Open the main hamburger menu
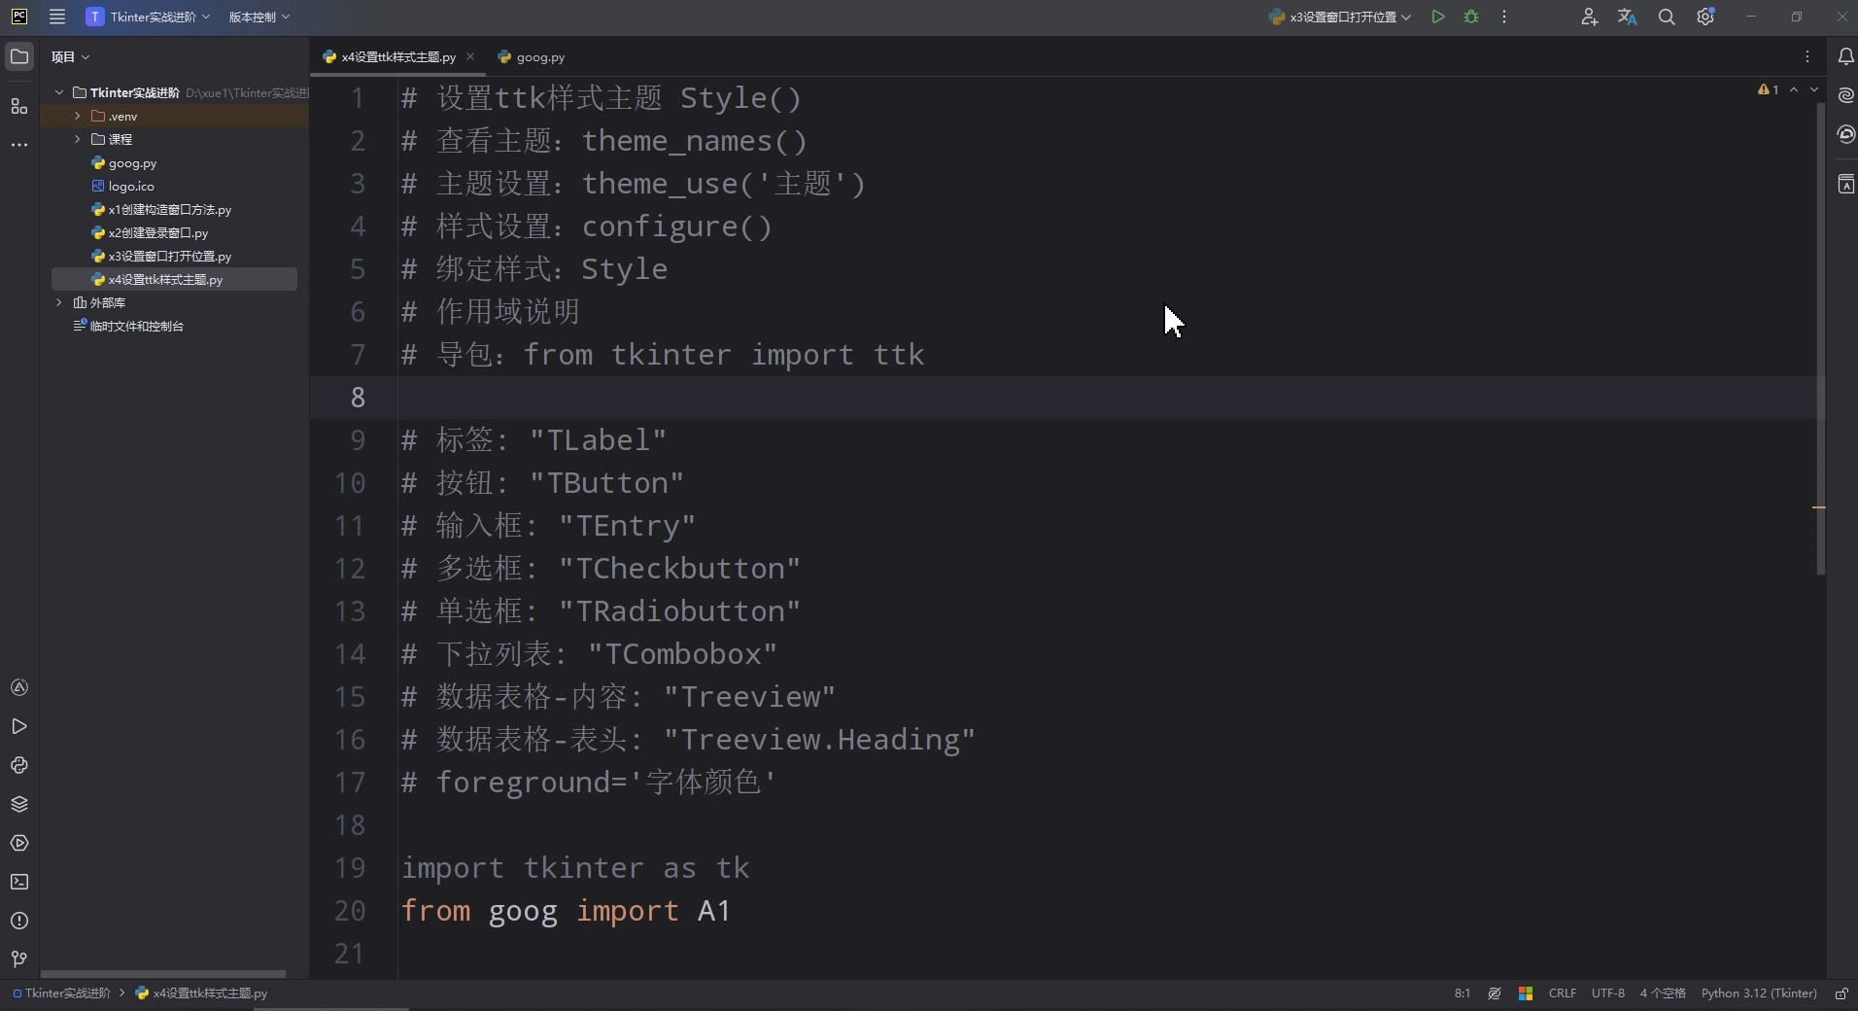Image resolution: width=1858 pixels, height=1011 pixels. point(57,17)
